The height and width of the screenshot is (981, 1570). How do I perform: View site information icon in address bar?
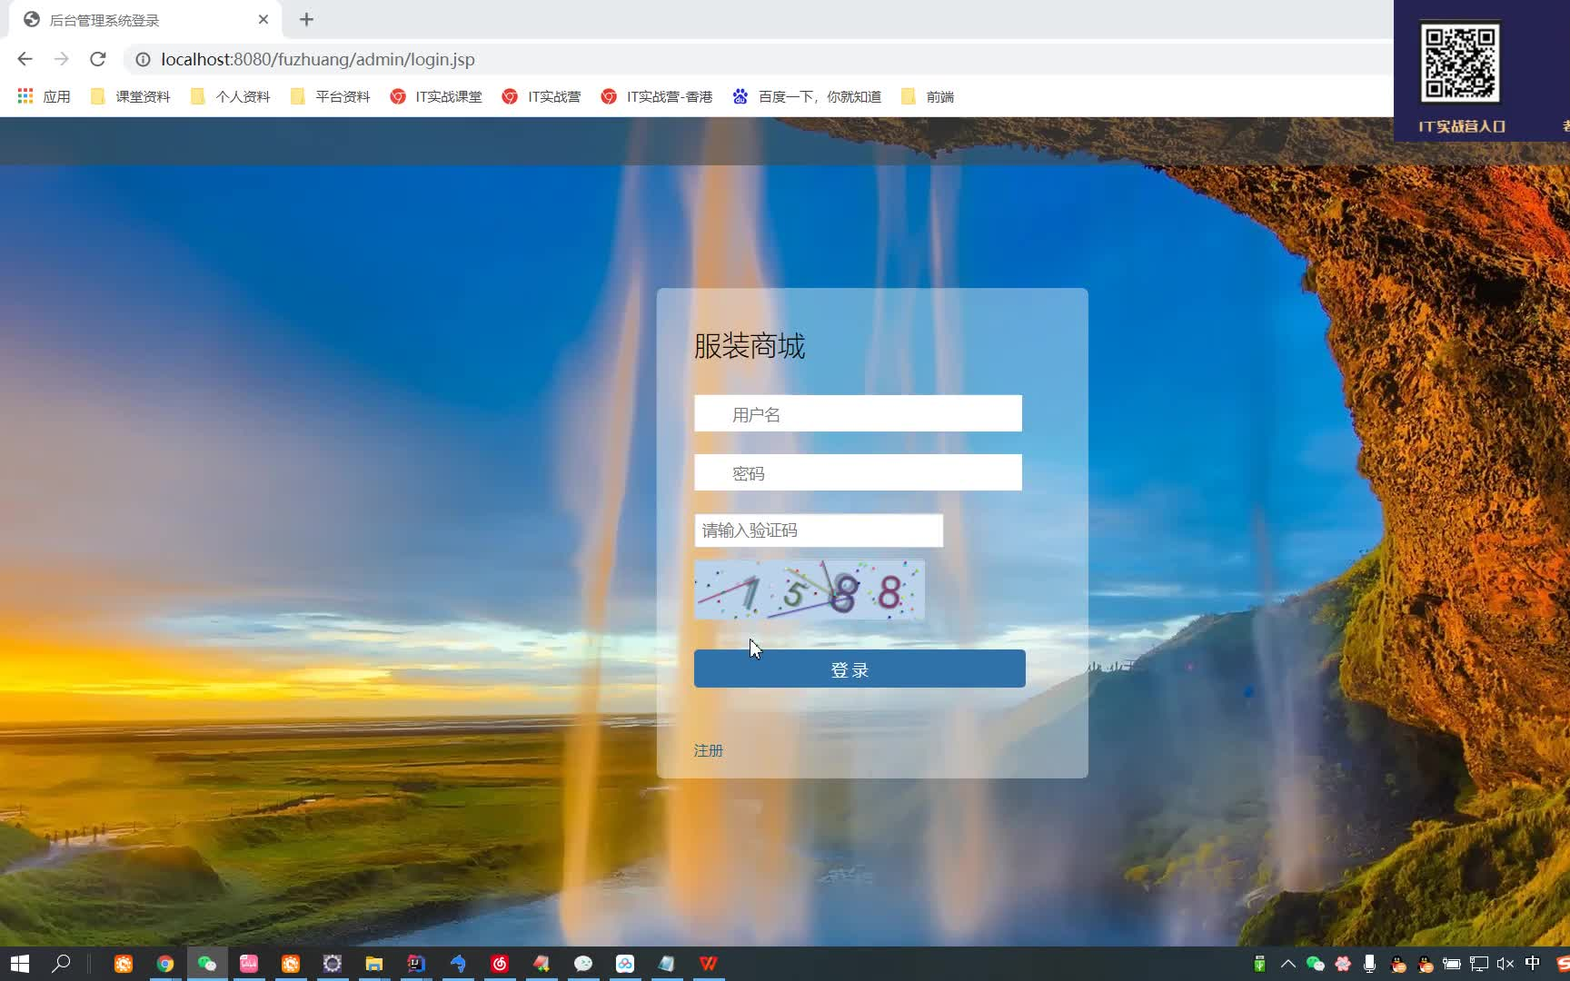coord(143,59)
